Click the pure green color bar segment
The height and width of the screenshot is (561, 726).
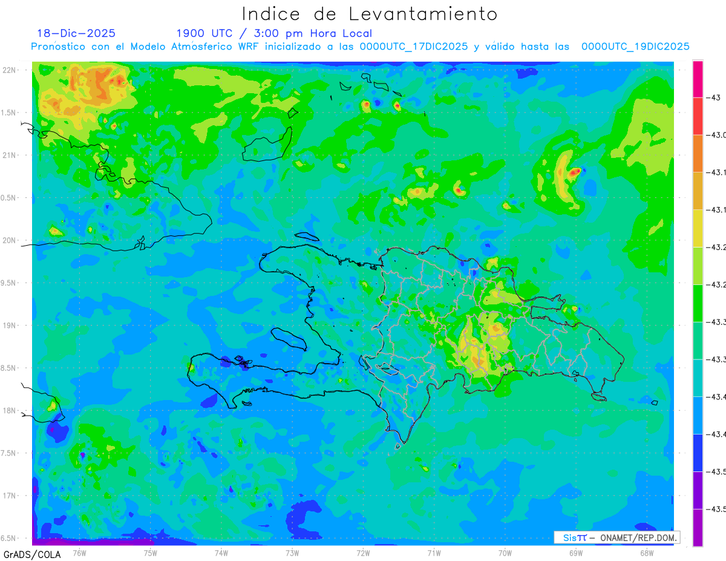coord(698,303)
